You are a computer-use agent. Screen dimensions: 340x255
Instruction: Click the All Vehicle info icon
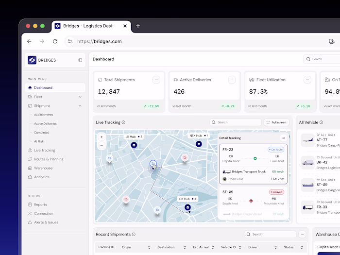322,122
